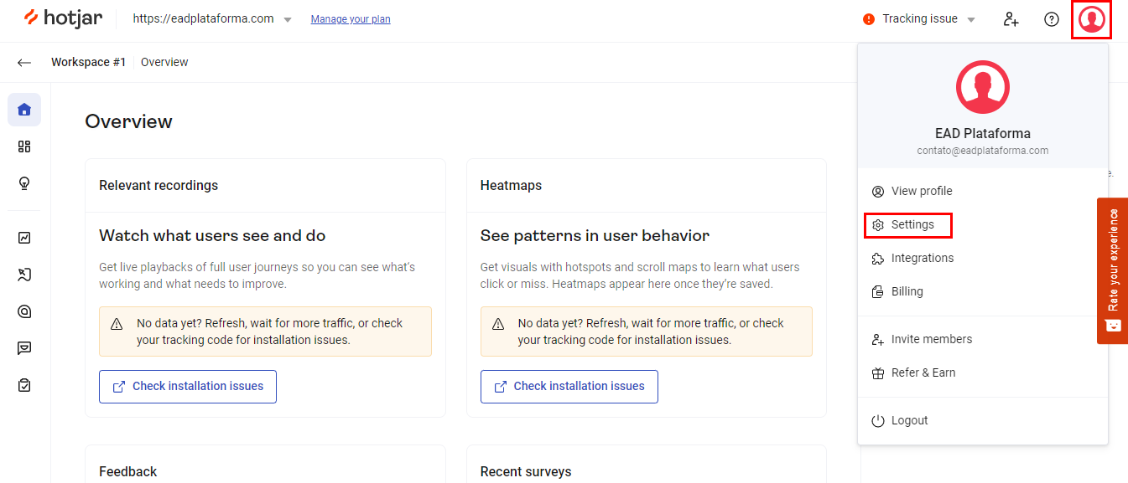Open the Feedback chat icon in sidebar

pyautogui.click(x=24, y=348)
